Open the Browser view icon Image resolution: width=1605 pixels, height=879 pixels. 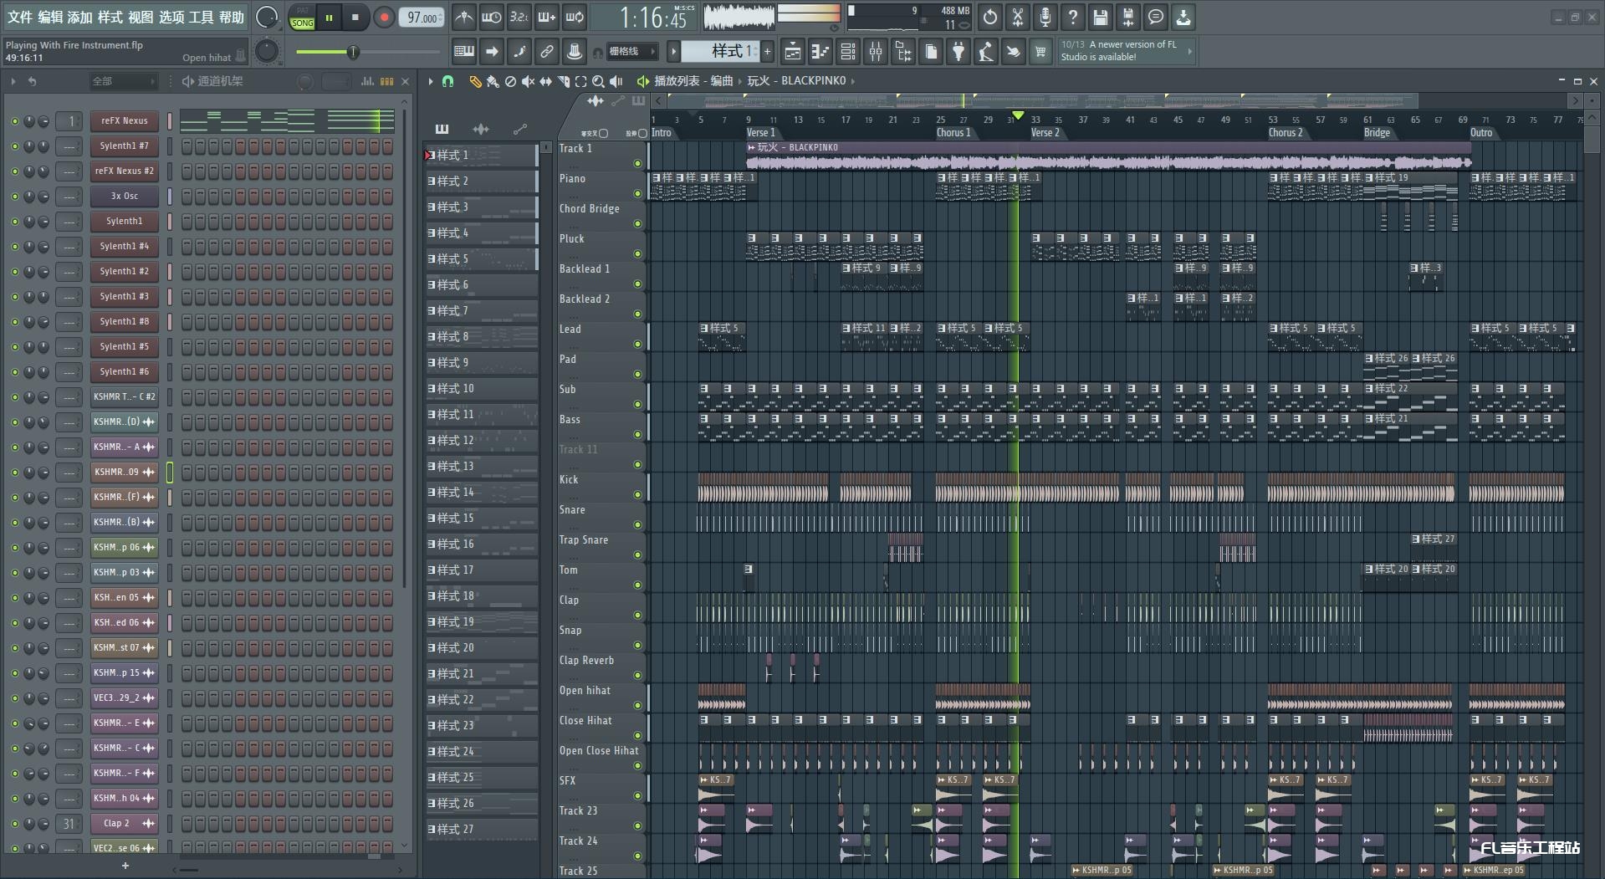click(903, 52)
